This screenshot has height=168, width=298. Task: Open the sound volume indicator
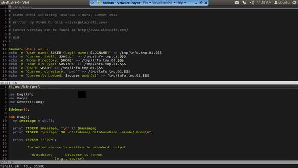point(252,2)
